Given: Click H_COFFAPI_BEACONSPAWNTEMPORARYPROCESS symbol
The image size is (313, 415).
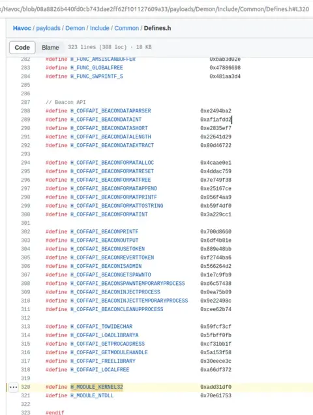Looking at the screenshot, I should click(x=128, y=284).
